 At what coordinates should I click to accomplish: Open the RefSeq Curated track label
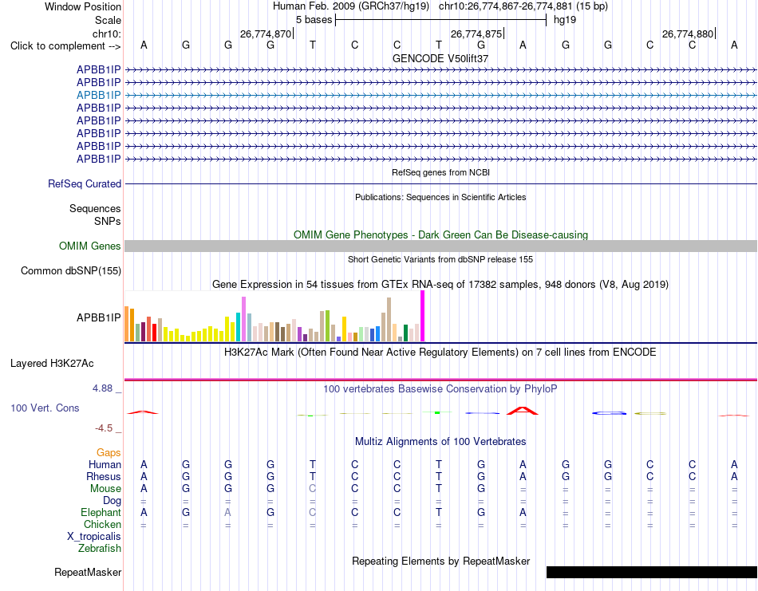pyautogui.click(x=85, y=183)
